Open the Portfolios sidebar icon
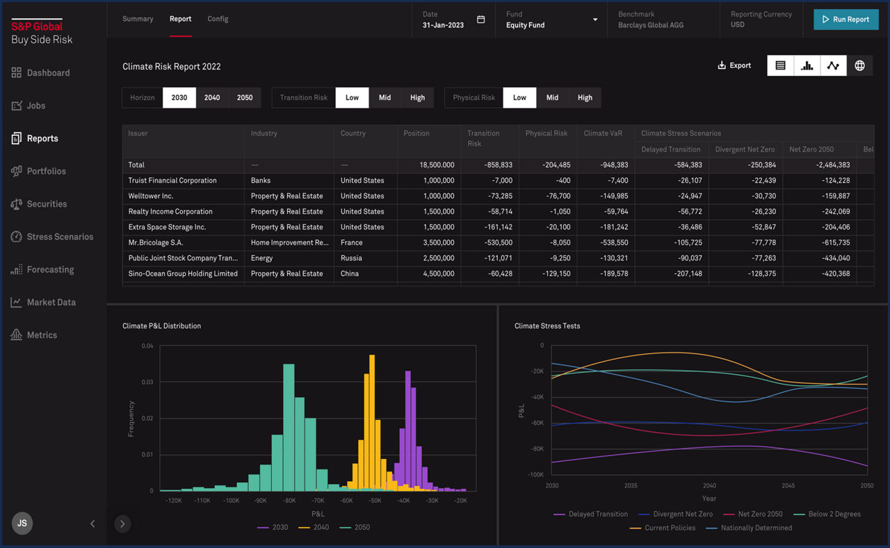 [17, 171]
